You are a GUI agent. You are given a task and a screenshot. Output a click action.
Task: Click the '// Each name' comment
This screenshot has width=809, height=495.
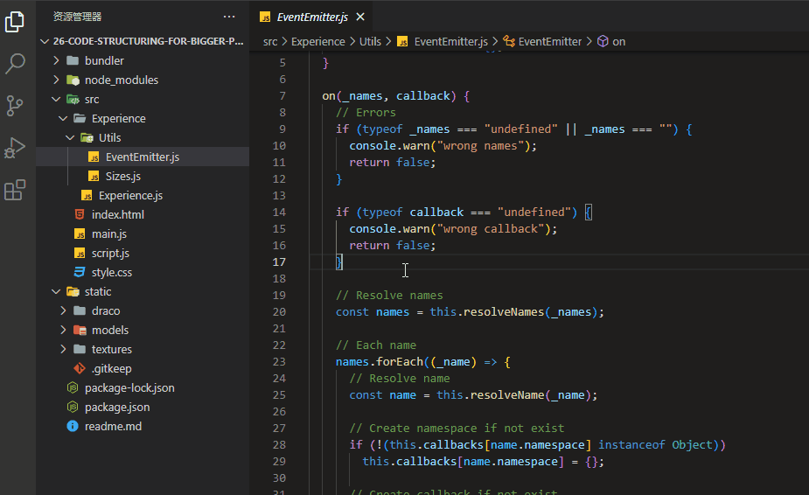375,345
